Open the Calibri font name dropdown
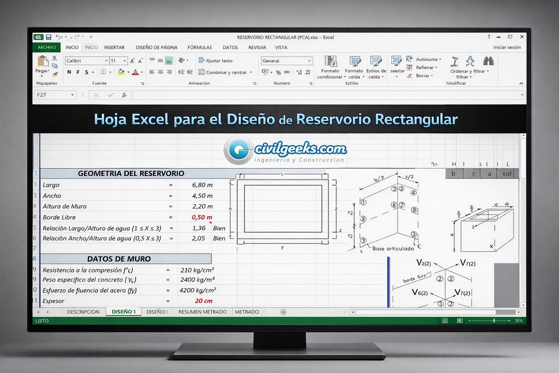This screenshot has width=559, height=373. point(105,61)
